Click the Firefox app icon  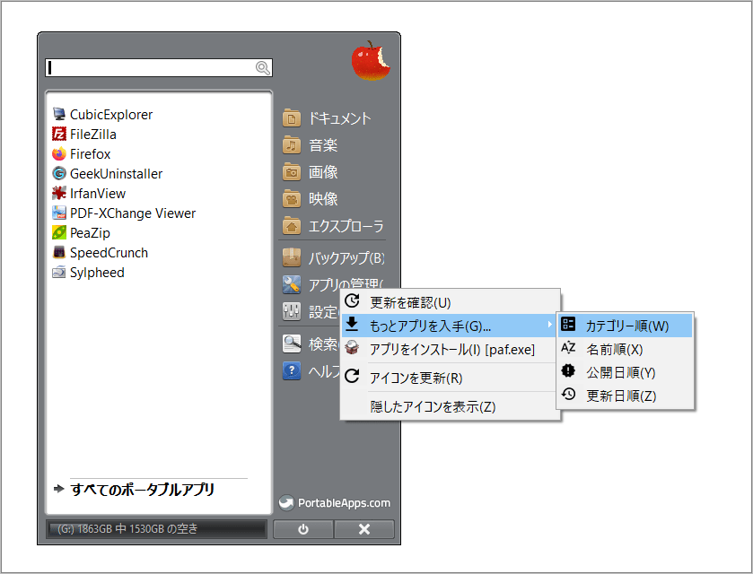pyautogui.click(x=59, y=153)
